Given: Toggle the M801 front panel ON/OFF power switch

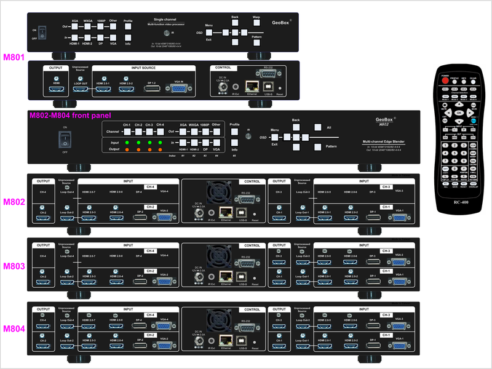Looking at the screenshot, I should pos(42,33).
